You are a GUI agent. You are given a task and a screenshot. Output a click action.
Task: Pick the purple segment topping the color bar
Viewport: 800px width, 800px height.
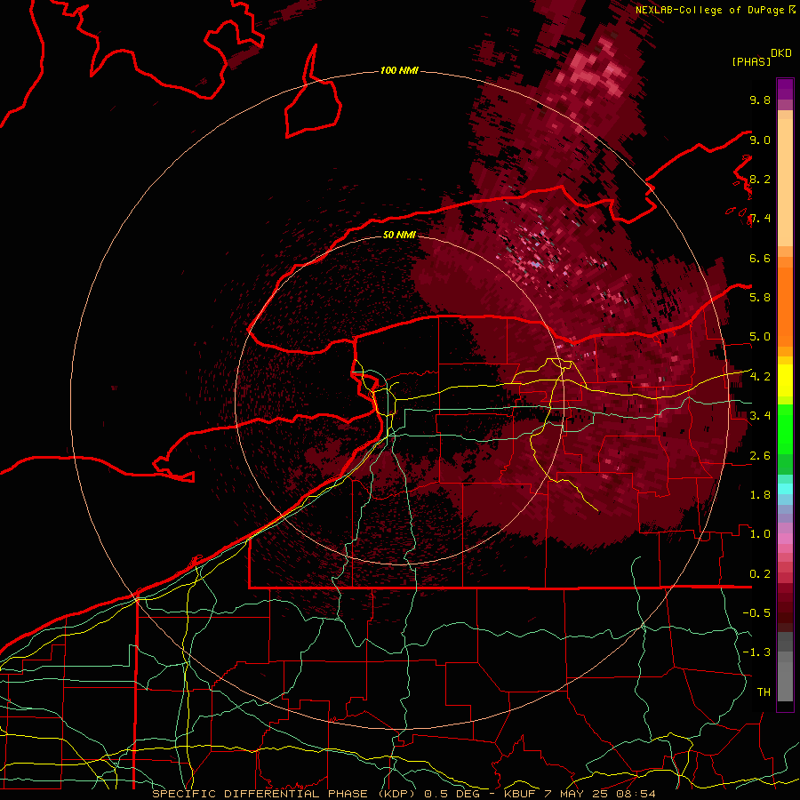pos(785,89)
